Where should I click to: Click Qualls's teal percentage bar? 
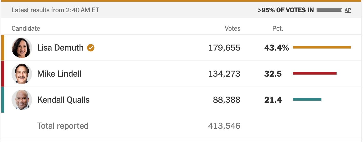point(307,99)
